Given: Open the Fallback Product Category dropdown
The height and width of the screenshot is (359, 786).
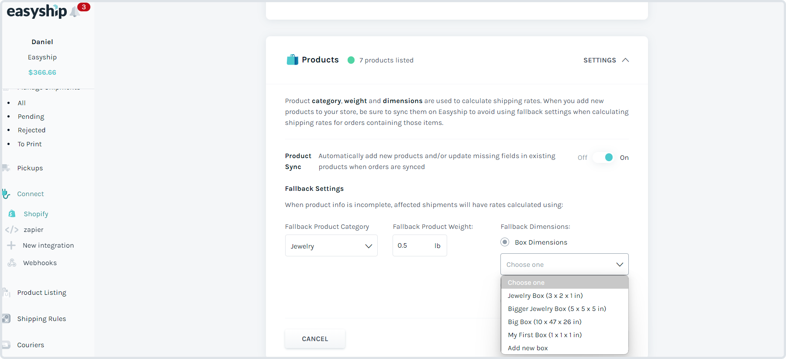Looking at the screenshot, I should (x=331, y=246).
